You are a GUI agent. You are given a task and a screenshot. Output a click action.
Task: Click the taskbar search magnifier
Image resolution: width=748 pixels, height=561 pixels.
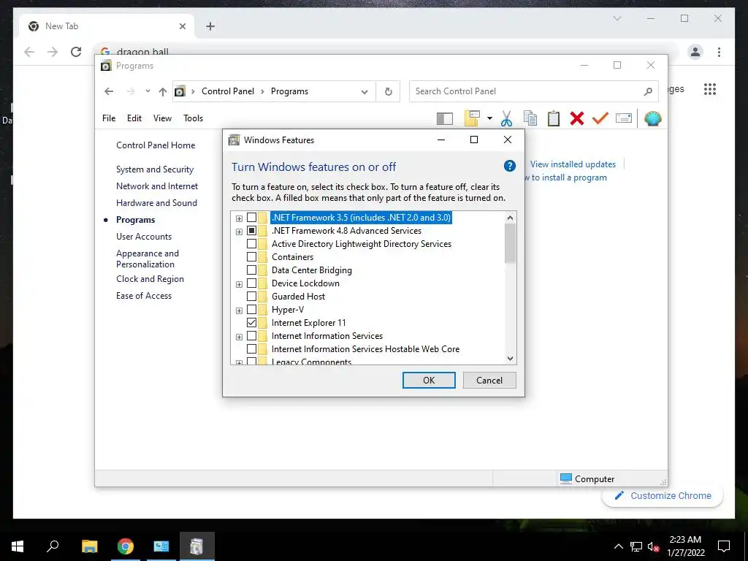pyautogui.click(x=53, y=546)
